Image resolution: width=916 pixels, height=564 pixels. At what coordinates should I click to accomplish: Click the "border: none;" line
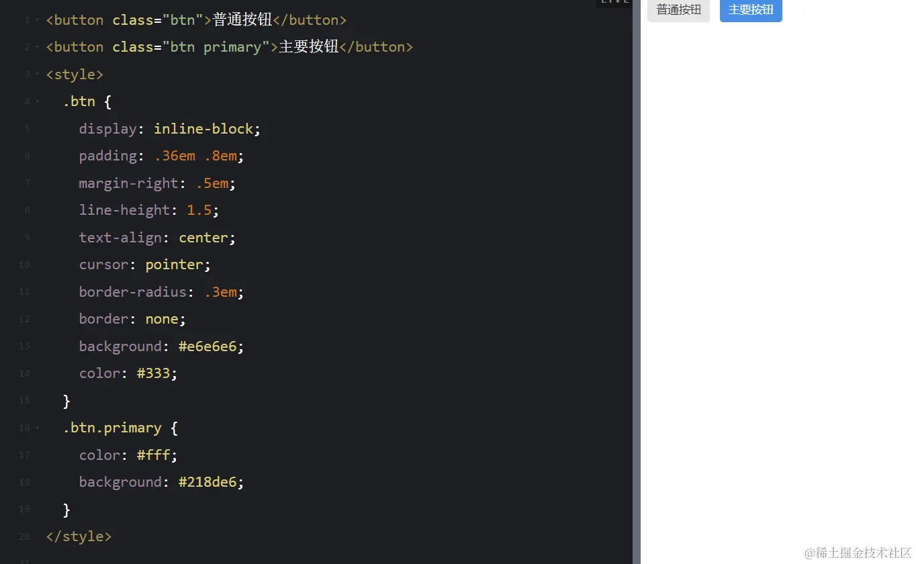pos(132,319)
